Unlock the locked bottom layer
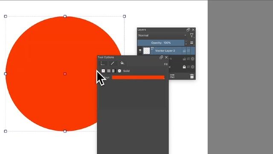The height and width of the screenshot is (154, 273). 184,67
